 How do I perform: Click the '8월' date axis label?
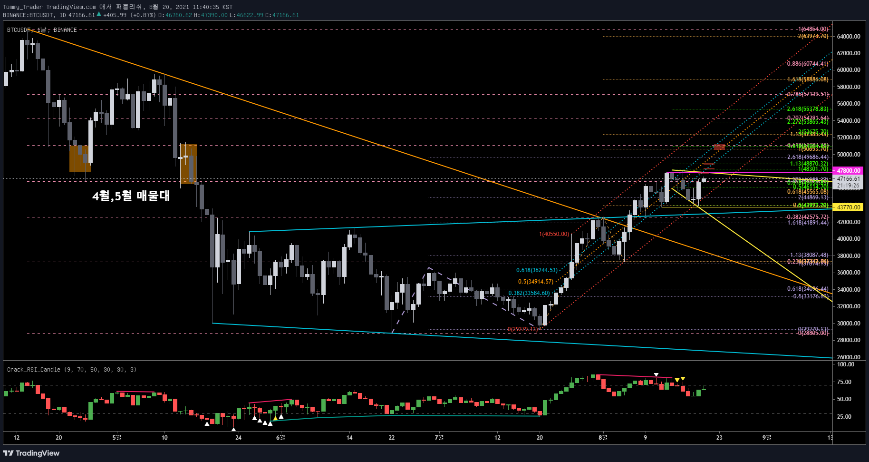pos(603,437)
